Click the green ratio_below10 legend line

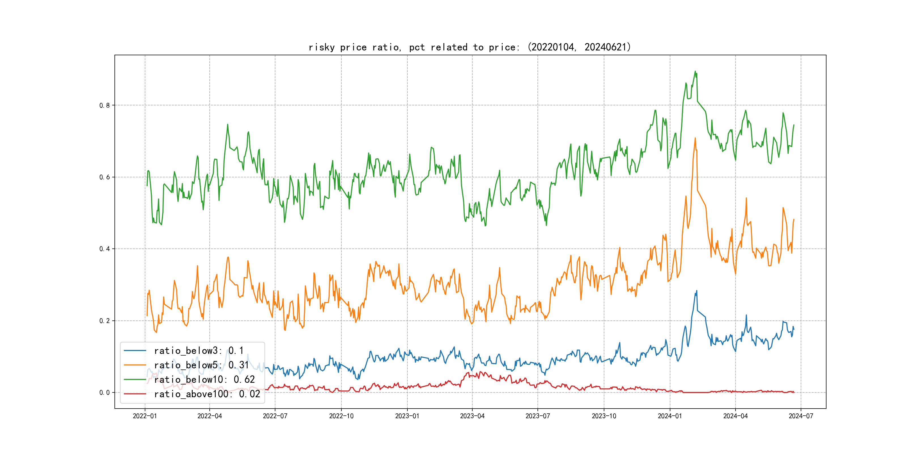(x=135, y=380)
